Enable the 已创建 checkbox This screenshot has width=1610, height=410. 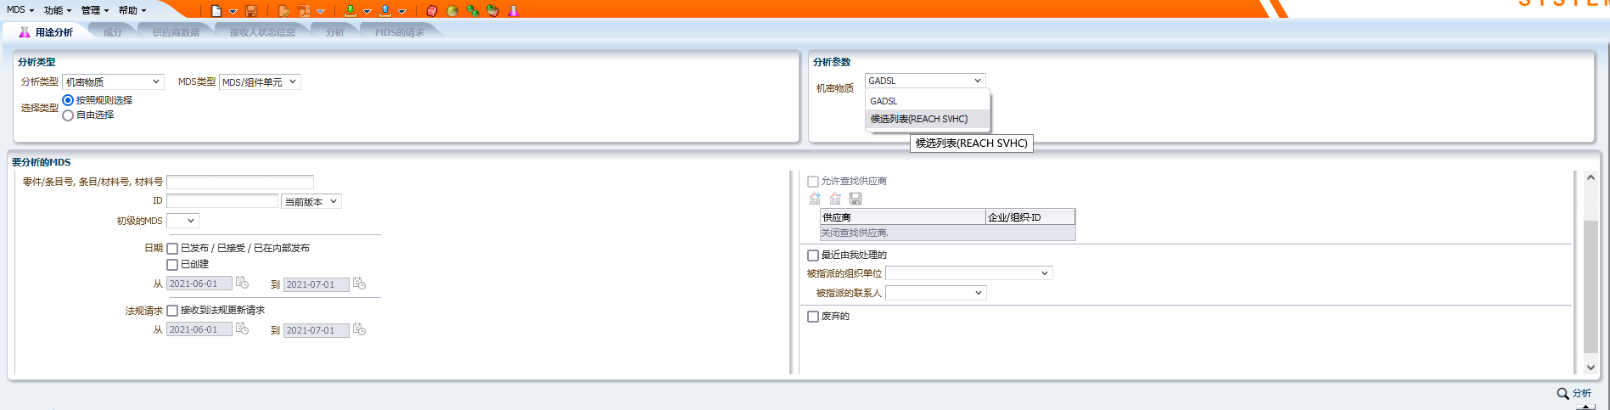coord(172,265)
